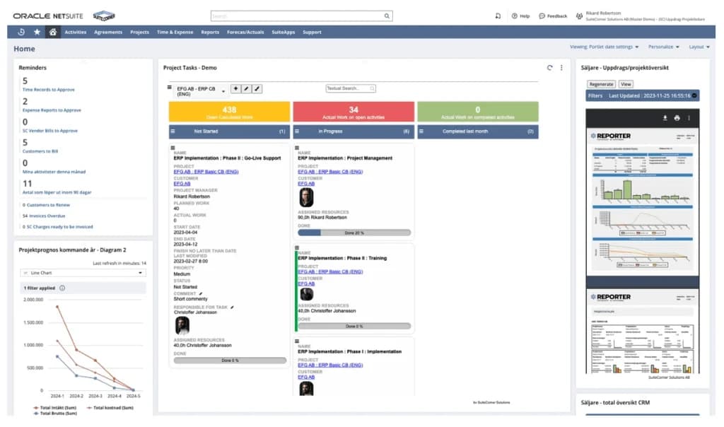Open the In Progress column hamburger menu

297,131
